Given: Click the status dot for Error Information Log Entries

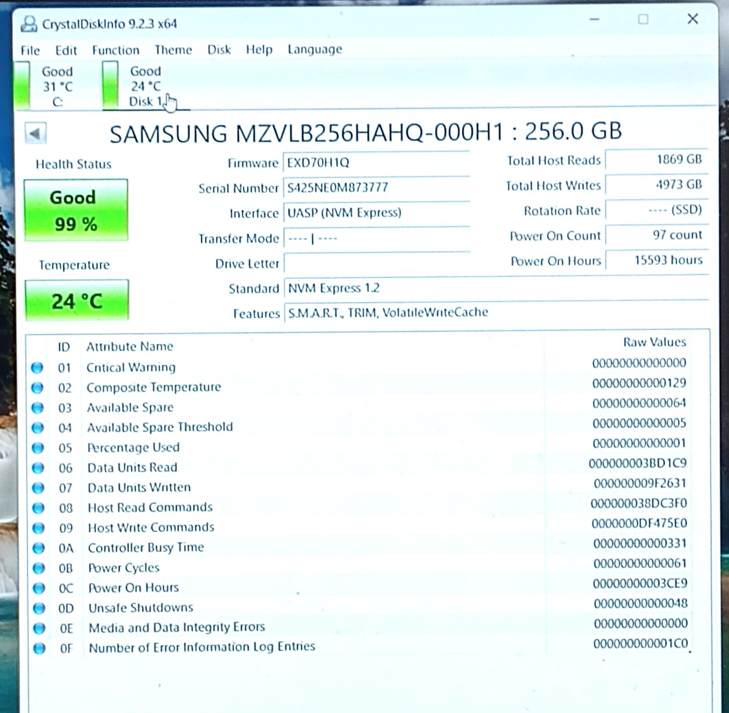Looking at the screenshot, I should pos(40,648).
